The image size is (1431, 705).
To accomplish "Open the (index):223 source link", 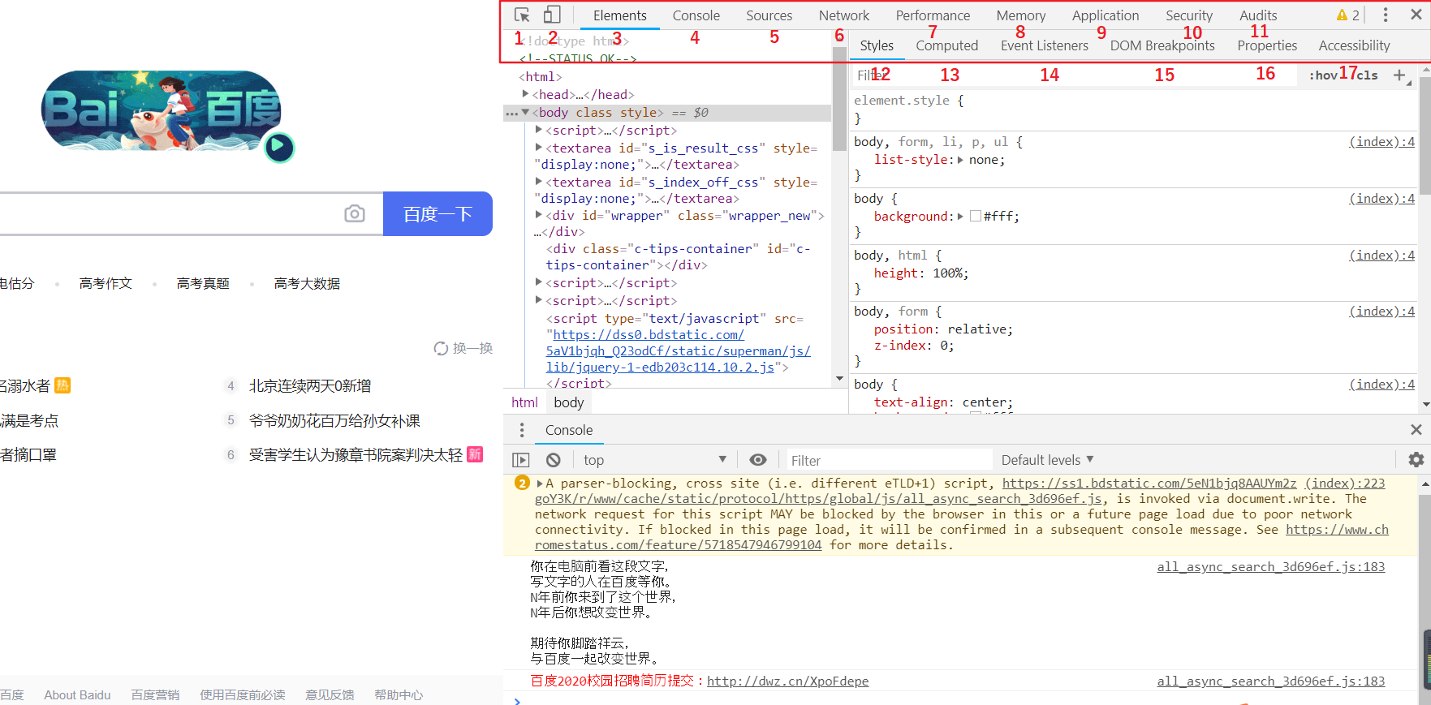I will [x=1345, y=484].
